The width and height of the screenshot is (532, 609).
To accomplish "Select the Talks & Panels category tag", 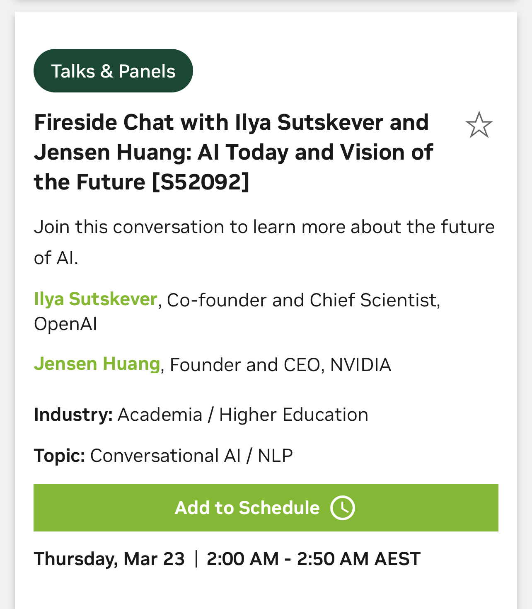I will (x=113, y=71).
